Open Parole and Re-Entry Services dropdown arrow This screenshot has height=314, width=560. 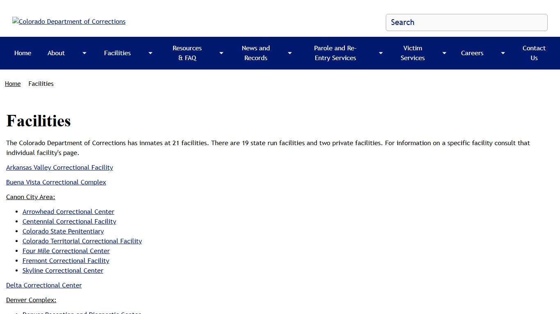(x=381, y=53)
